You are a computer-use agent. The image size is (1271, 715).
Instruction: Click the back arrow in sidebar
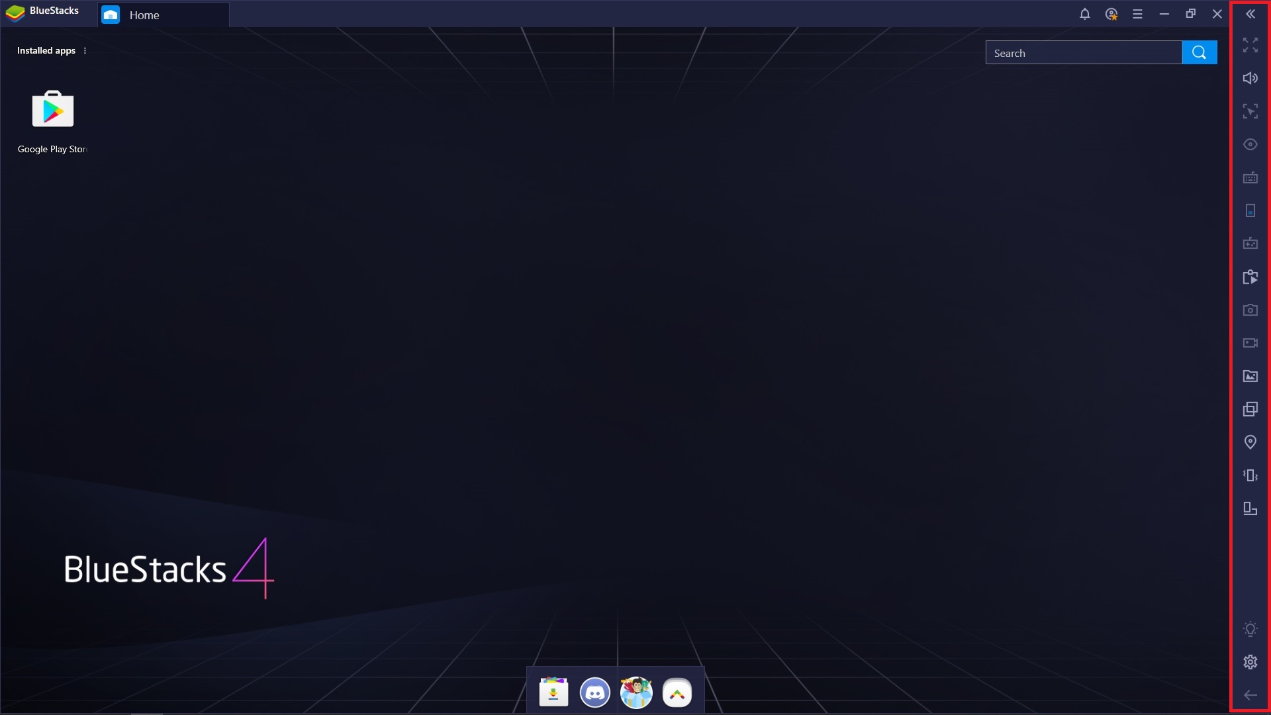pyautogui.click(x=1250, y=695)
